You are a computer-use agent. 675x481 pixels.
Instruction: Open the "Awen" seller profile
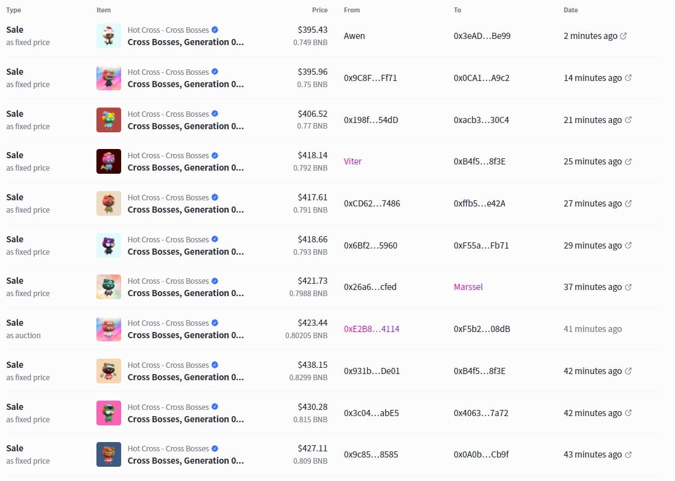(x=354, y=36)
